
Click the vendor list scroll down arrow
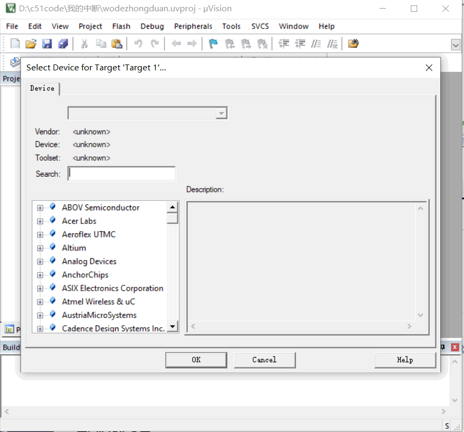click(172, 327)
